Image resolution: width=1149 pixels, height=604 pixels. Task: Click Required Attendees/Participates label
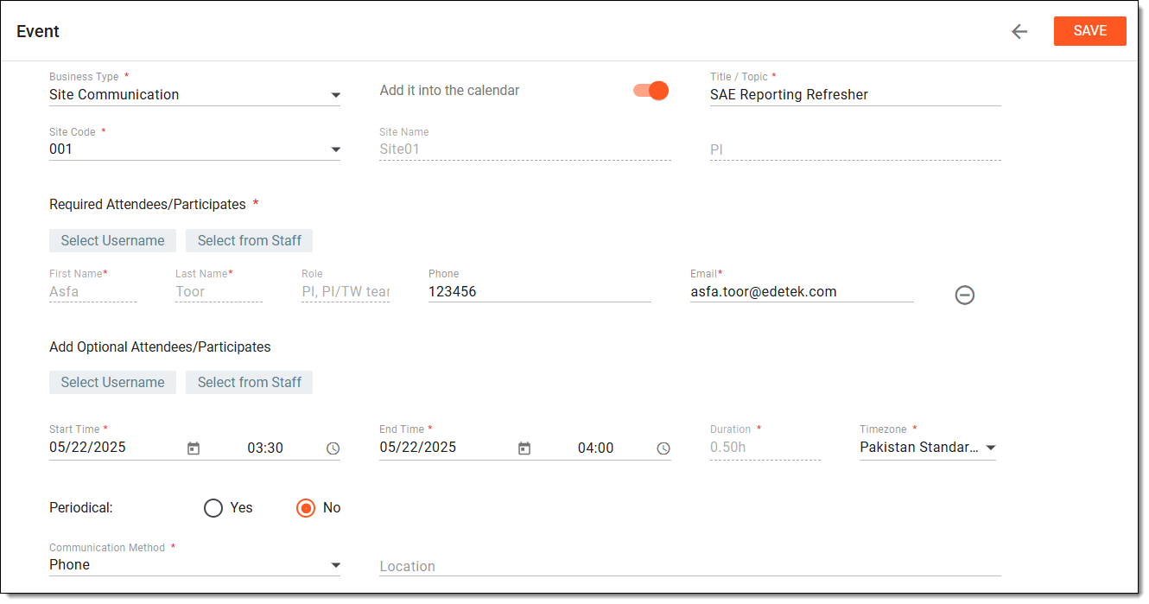point(148,205)
